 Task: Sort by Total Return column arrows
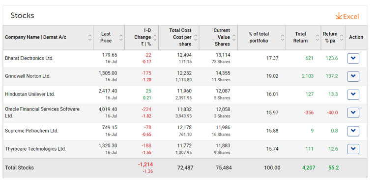point(318,37)
